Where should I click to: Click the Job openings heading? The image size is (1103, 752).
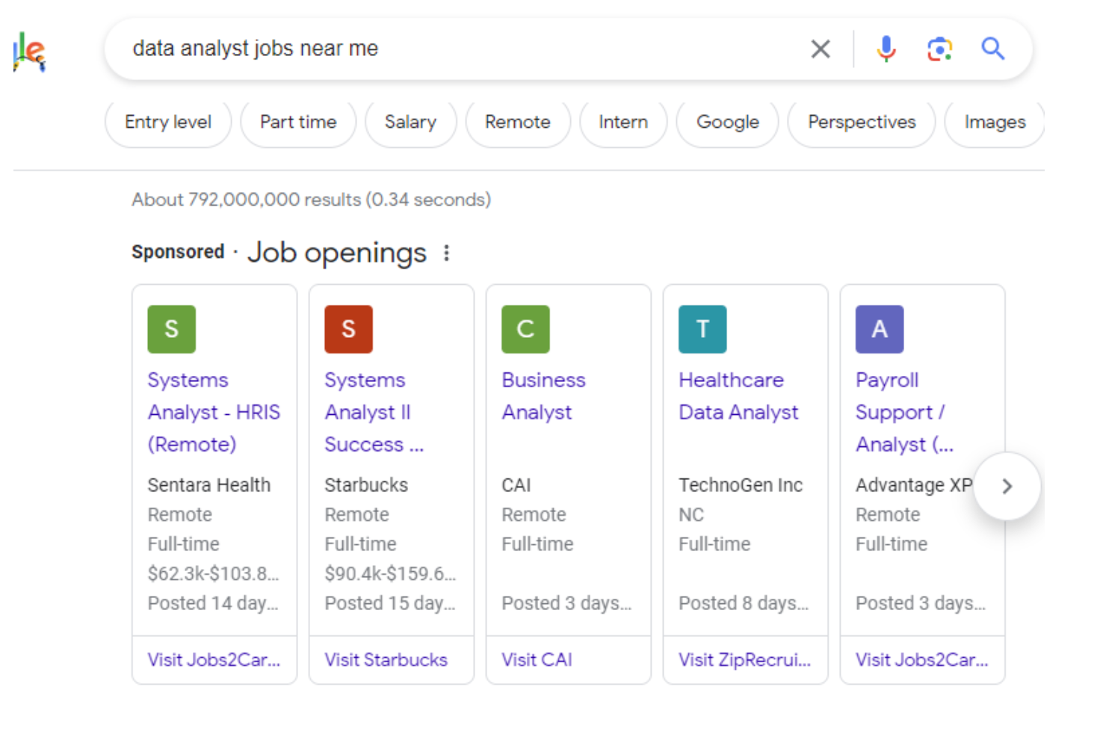point(337,253)
